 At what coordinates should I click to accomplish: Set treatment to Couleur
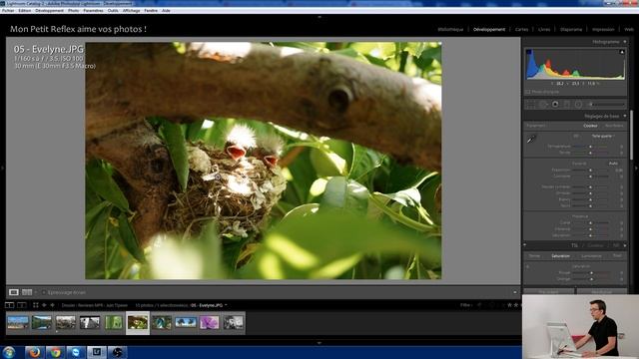(x=590, y=126)
